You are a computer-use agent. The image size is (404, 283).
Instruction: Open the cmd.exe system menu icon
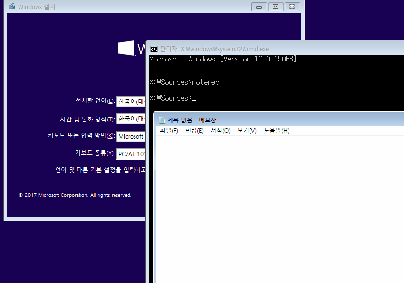coord(154,49)
